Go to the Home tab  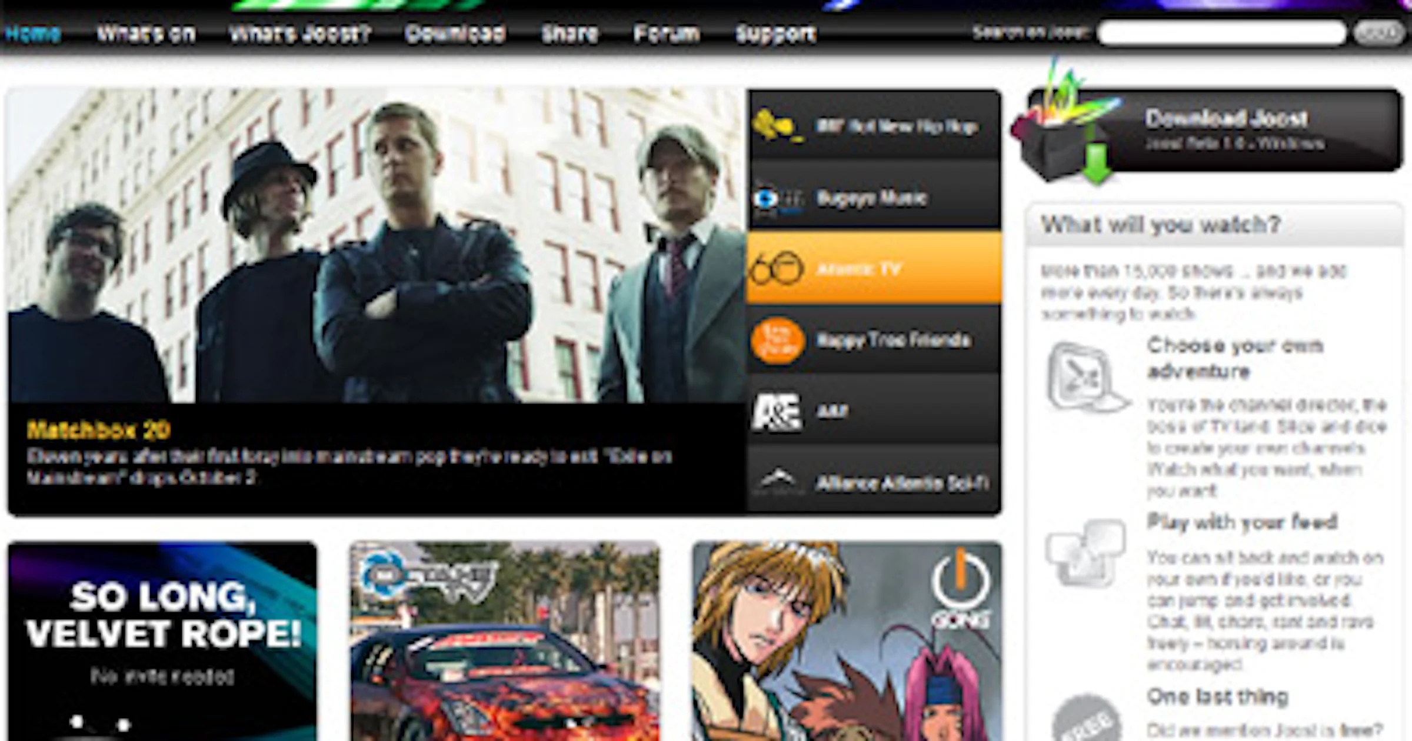click(33, 34)
